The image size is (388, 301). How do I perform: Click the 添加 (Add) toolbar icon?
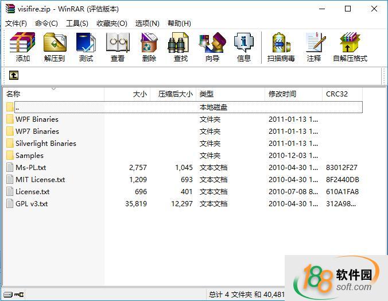(x=23, y=46)
